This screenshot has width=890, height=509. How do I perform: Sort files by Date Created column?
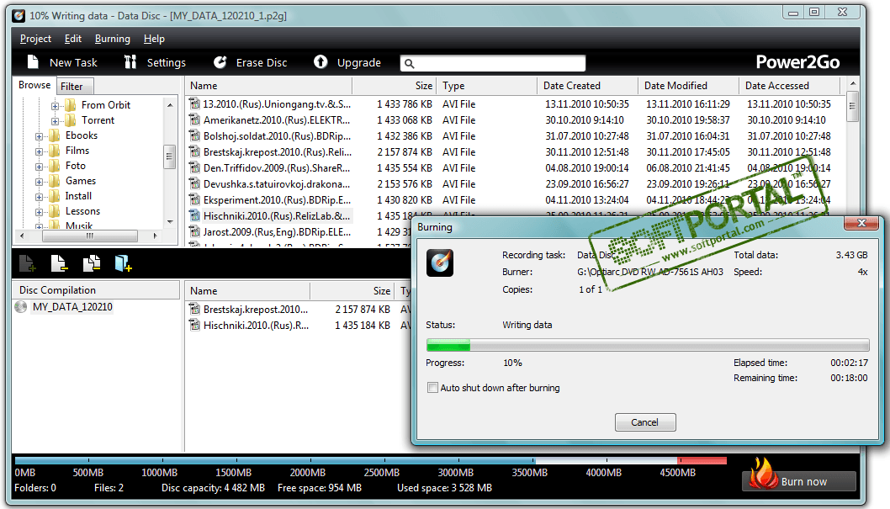[x=587, y=86]
